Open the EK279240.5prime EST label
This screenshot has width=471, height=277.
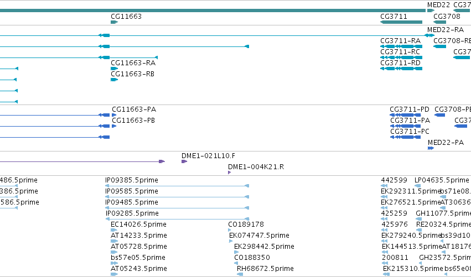coord(411,236)
